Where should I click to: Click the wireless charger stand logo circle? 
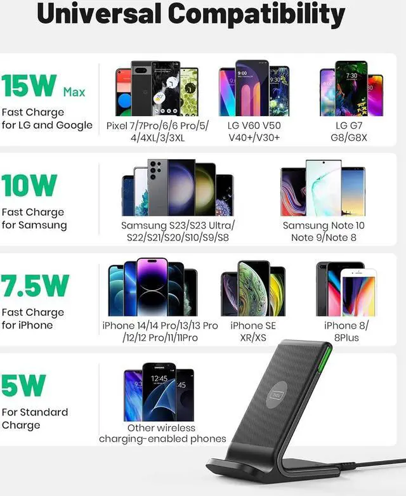coord(277,394)
